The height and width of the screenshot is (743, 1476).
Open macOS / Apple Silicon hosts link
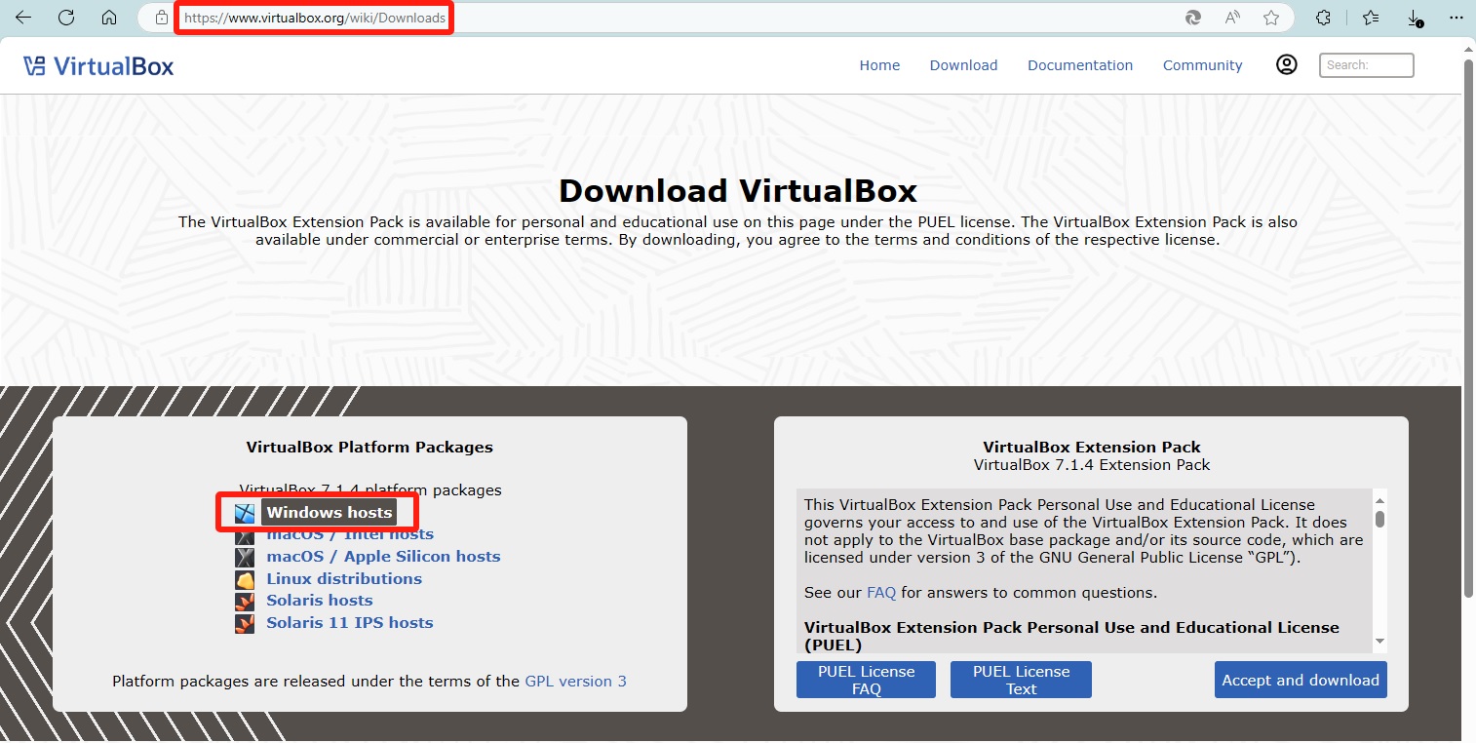(x=383, y=557)
